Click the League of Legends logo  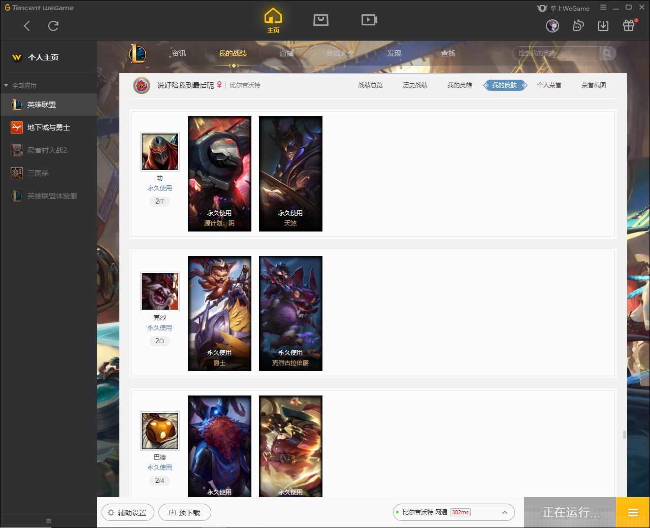(138, 53)
